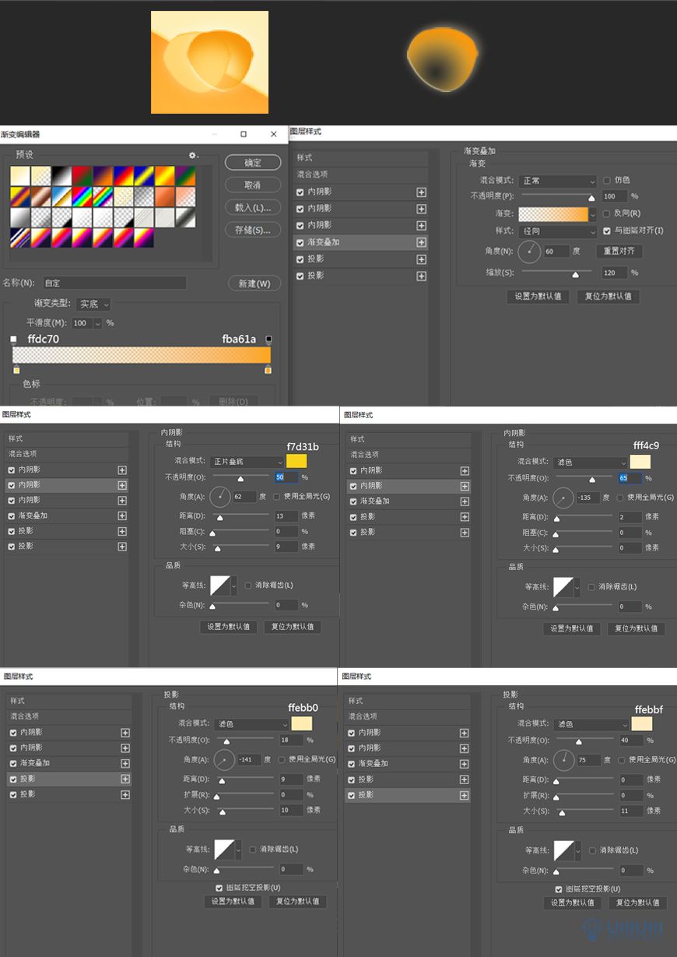Image resolution: width=677 pixels, height=957 pixels.
Task: Open the 等高线 contour thumbnail in 投影 品质 section
Action: coord(226,848)
